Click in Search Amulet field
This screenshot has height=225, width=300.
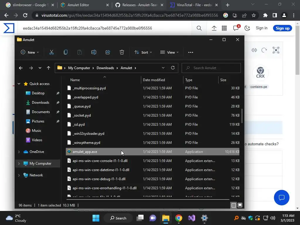pyautogui.click(x=211, y=68)
